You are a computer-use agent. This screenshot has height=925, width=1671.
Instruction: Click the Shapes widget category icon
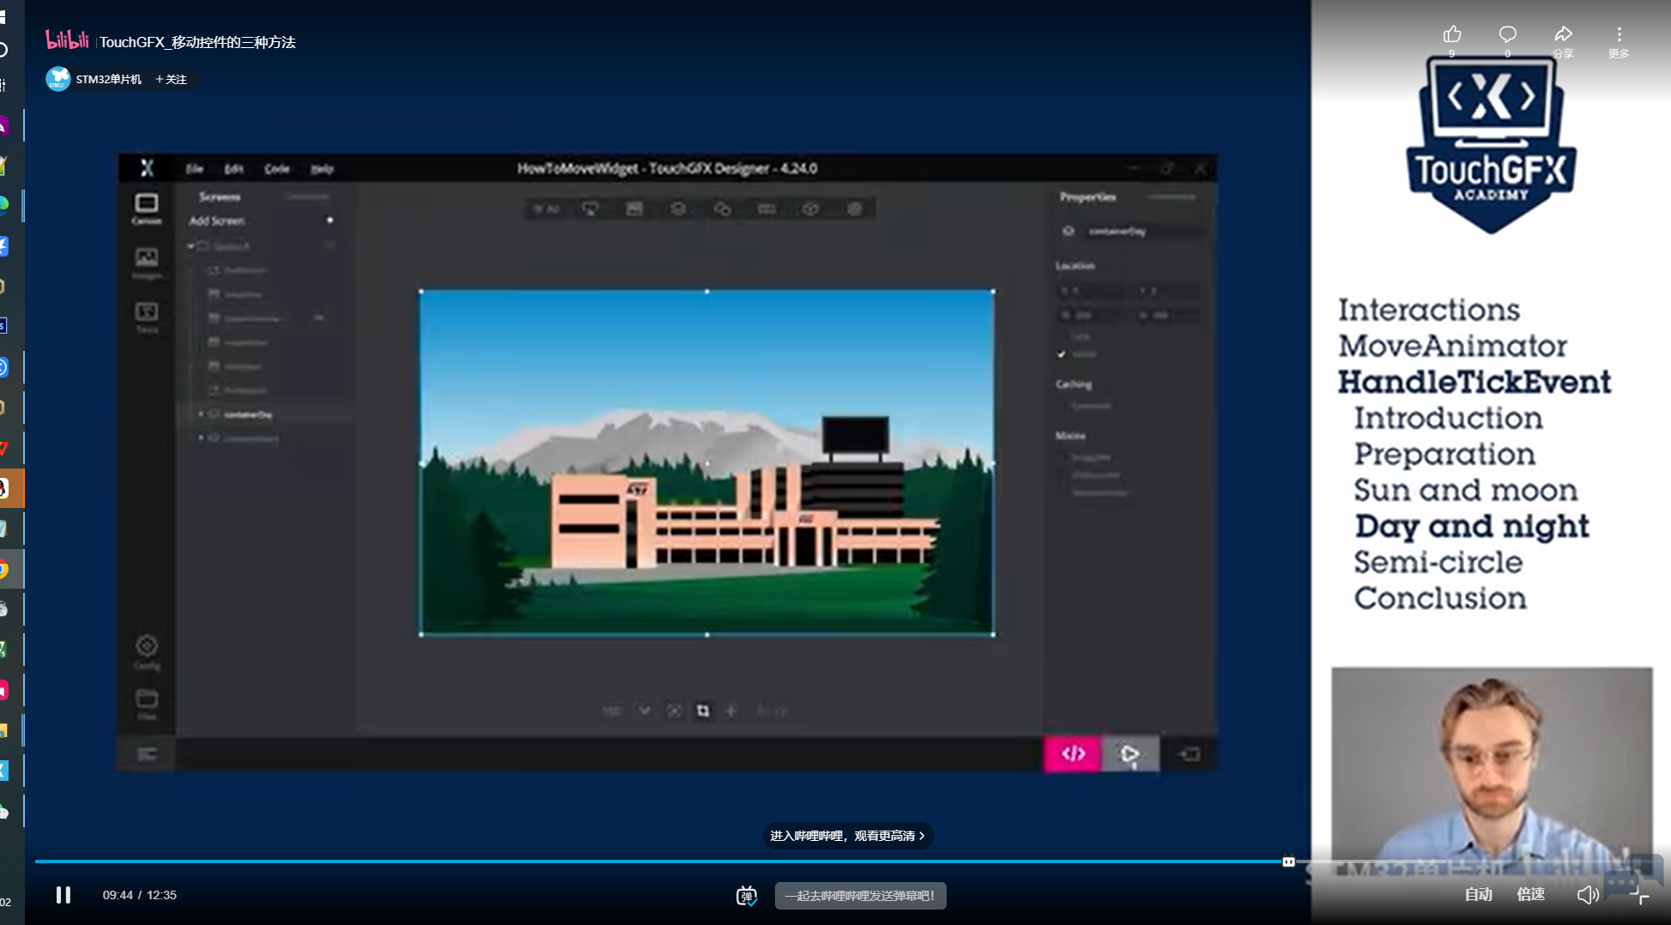point(723,209)
